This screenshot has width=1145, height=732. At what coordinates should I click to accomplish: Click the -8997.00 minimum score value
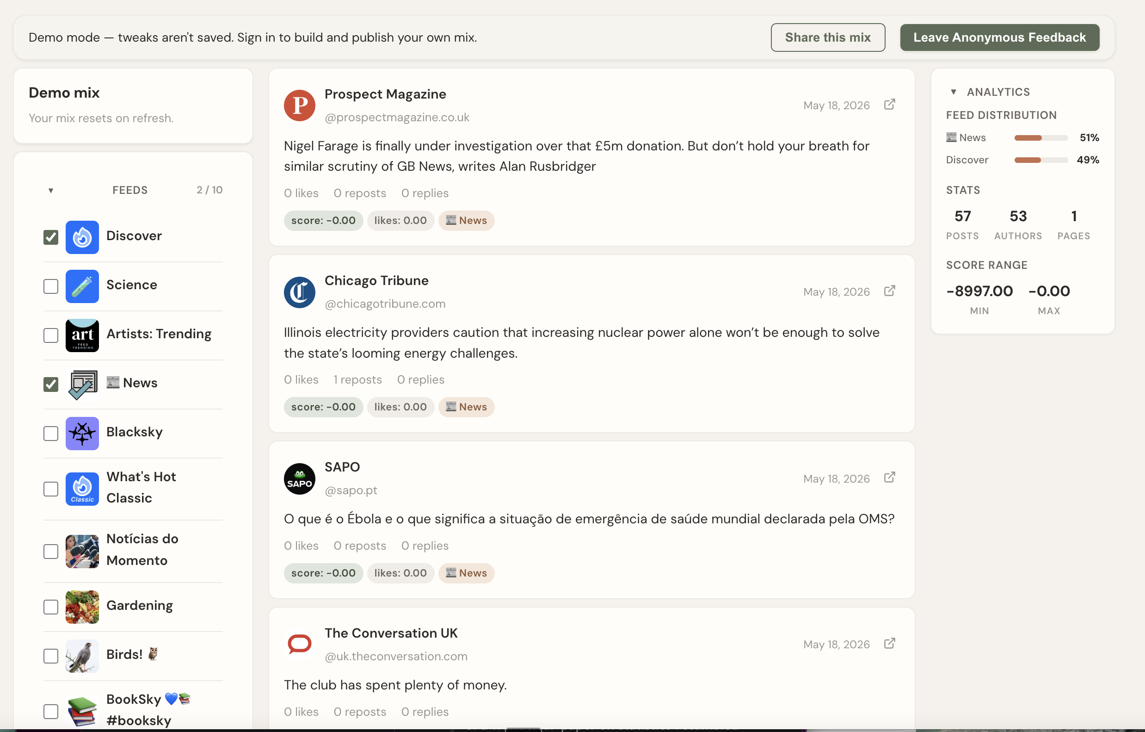(x=979, y=291)
